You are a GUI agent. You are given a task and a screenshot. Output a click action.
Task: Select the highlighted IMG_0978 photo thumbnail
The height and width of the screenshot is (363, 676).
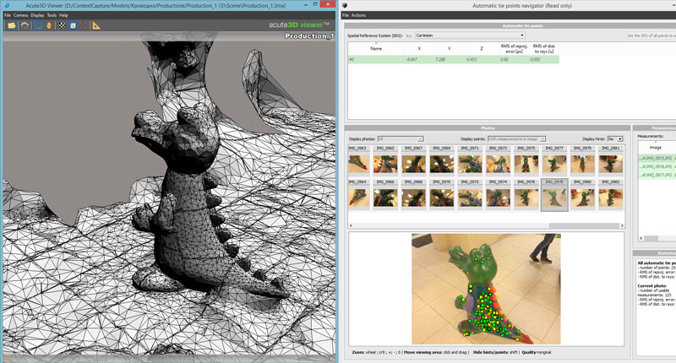click(x=554, y=195)
